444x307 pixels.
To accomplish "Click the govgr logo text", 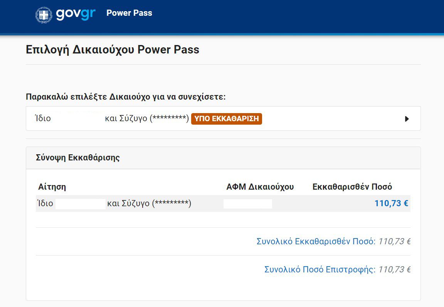I will point(75,14).
